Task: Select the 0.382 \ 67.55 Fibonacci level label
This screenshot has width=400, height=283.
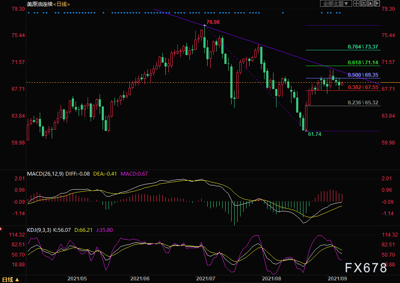Action: [363, 87]
